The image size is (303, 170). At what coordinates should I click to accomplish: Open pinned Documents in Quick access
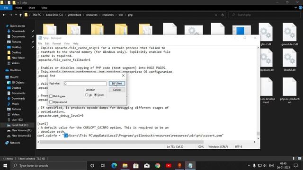pos(18,36)
